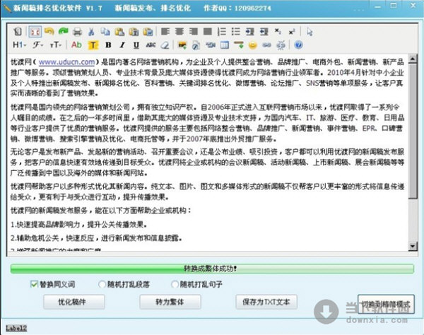Viewport: 424px width, 335px height.
Task: Open the www.uducn.com link
Action: 66,62
